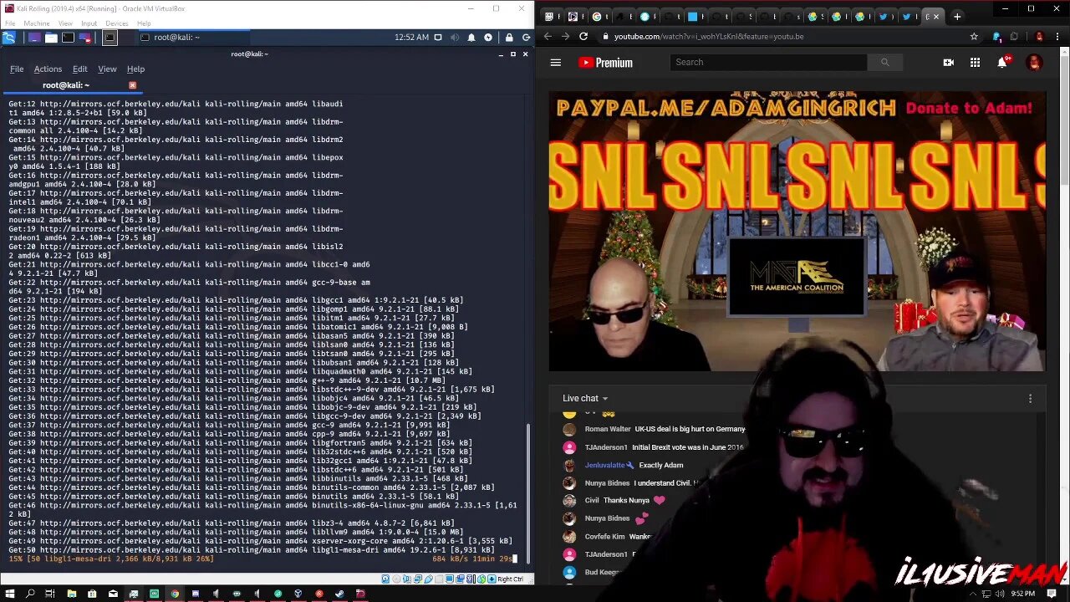Click VirtualBox Right Ctrl host key indicator
The image size is (1070, 602).
pos(510,579)
